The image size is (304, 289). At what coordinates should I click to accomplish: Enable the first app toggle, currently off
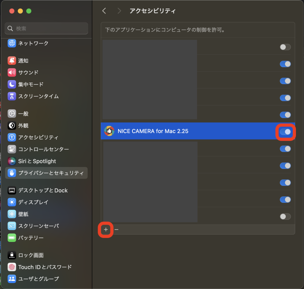click(285, 47)
